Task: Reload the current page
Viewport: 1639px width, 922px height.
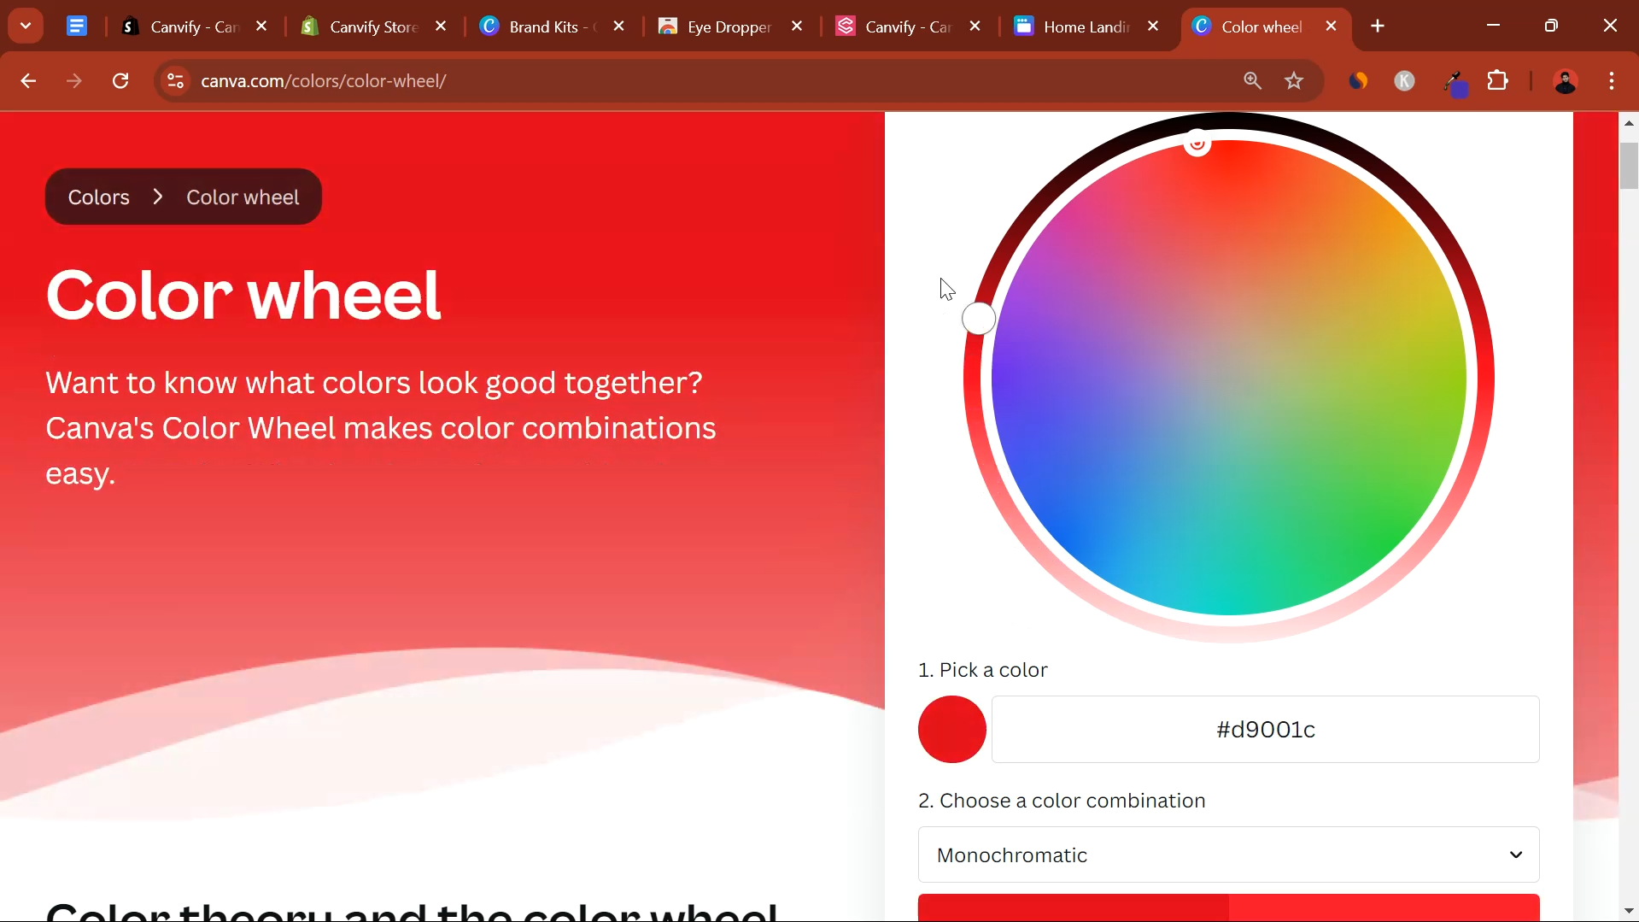Action: pos(120,81)
